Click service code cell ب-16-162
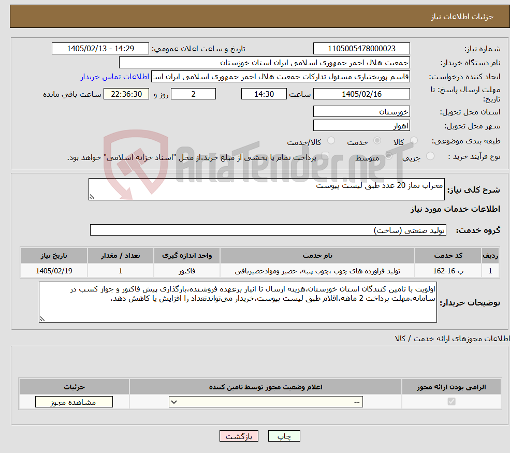 point(448,271)
